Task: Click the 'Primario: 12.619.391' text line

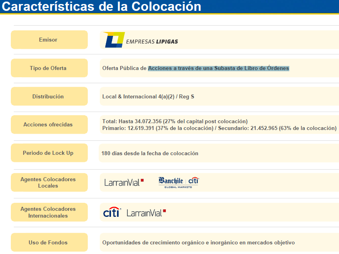Action: [x=219, y=128]
